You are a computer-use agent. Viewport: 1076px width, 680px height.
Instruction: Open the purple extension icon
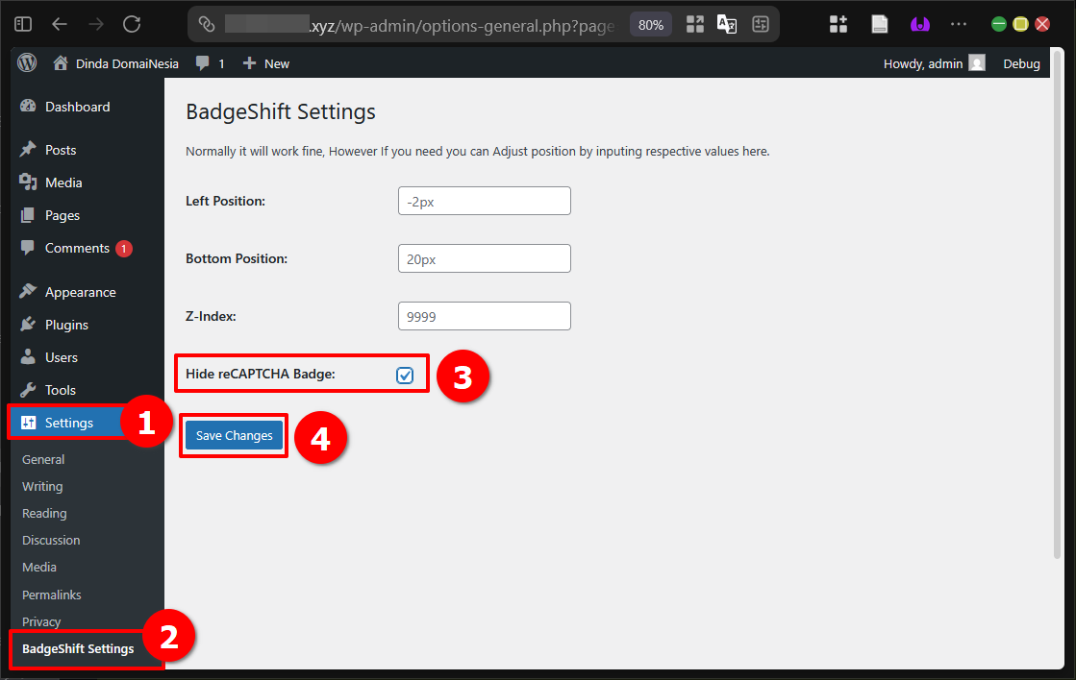[x=919, y=25]
